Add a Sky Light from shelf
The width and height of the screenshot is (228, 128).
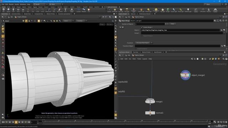coord(162,10)
